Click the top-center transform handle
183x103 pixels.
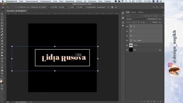(x=55, y=46)
